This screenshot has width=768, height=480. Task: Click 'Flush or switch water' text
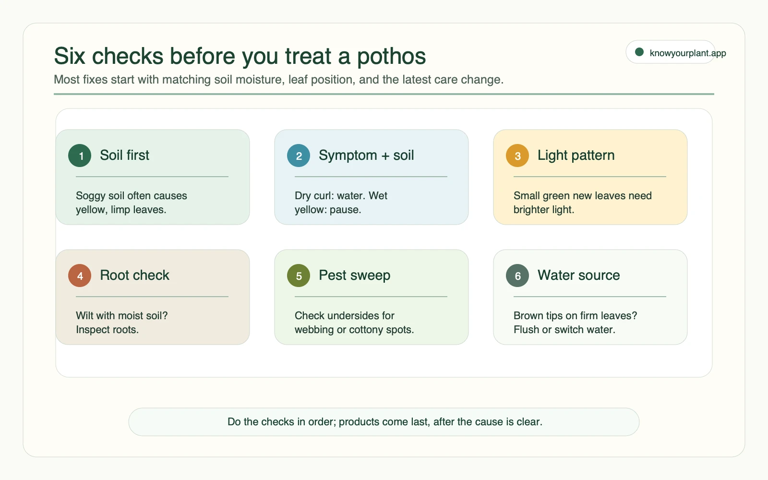564,329
